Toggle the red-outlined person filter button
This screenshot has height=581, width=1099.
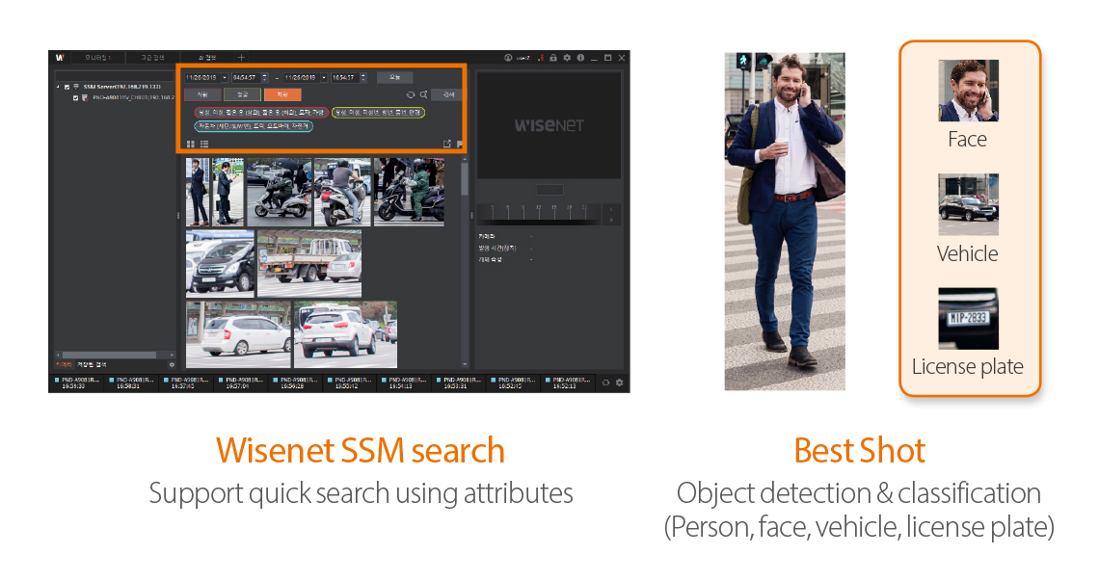[x=202, y=94]
